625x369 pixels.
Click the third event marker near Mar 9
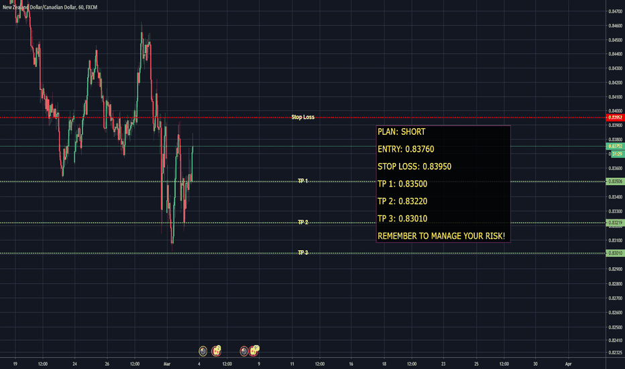[x=243, y=350]
